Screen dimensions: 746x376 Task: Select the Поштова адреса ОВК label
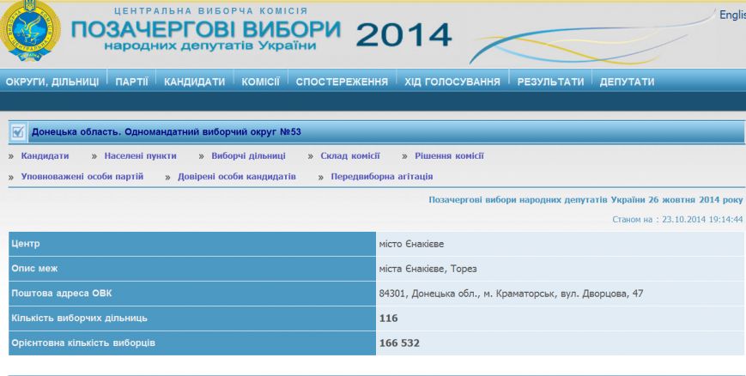(x=61, y=294)
